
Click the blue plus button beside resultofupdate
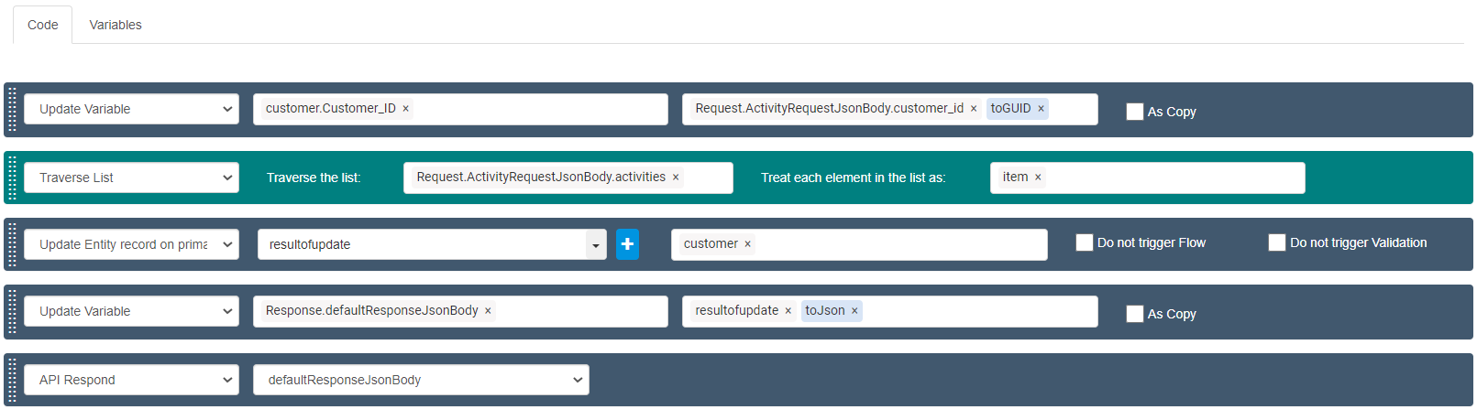pos(627,244)
